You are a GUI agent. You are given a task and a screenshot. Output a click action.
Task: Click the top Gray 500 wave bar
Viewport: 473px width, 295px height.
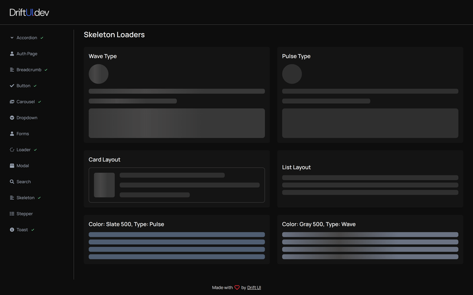[x=370, y=235]
